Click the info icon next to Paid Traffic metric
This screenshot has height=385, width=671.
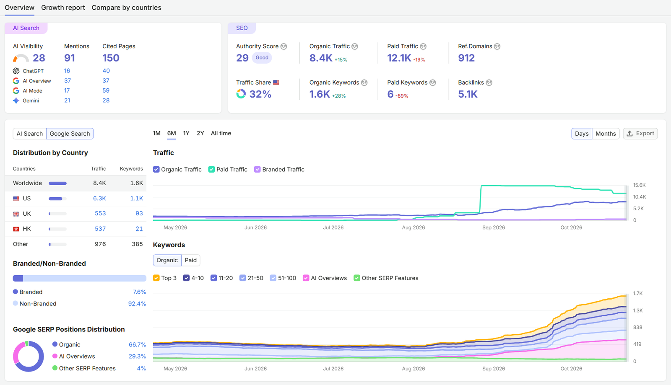point(423,47)
